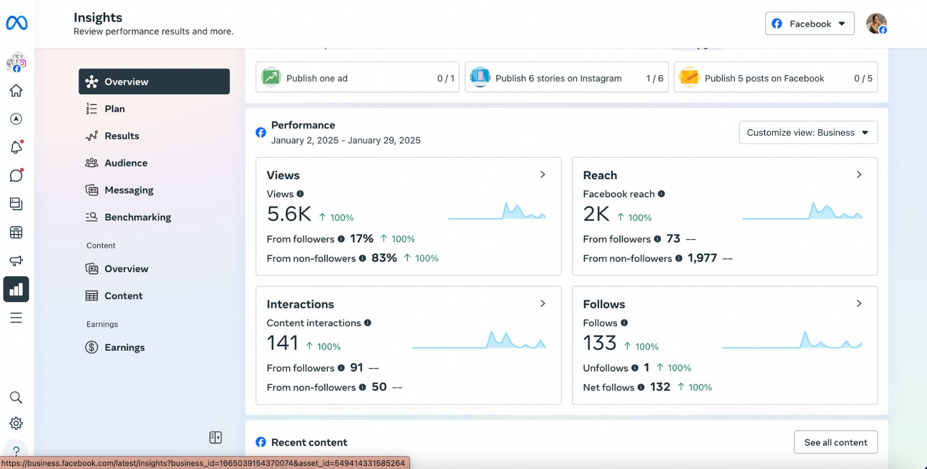This screenshot has width=927, height=469.
Task: Open 'Publish 5 posts on Facebook' goal
Action: click(x=776, y=77)
